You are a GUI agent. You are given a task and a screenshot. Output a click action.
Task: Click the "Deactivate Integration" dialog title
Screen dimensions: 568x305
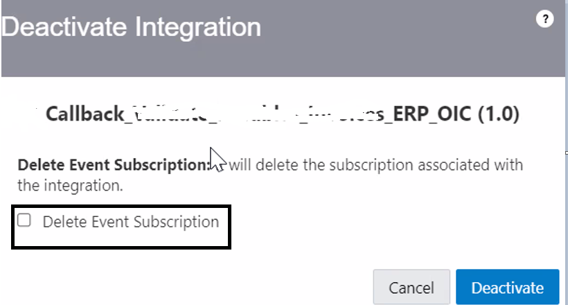pos(132,28)
